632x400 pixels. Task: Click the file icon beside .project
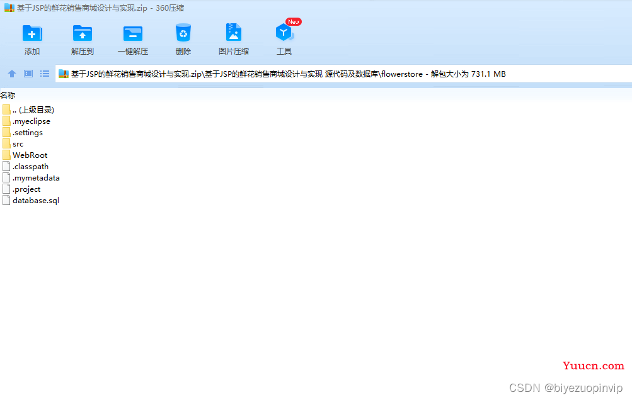(6, 189)
